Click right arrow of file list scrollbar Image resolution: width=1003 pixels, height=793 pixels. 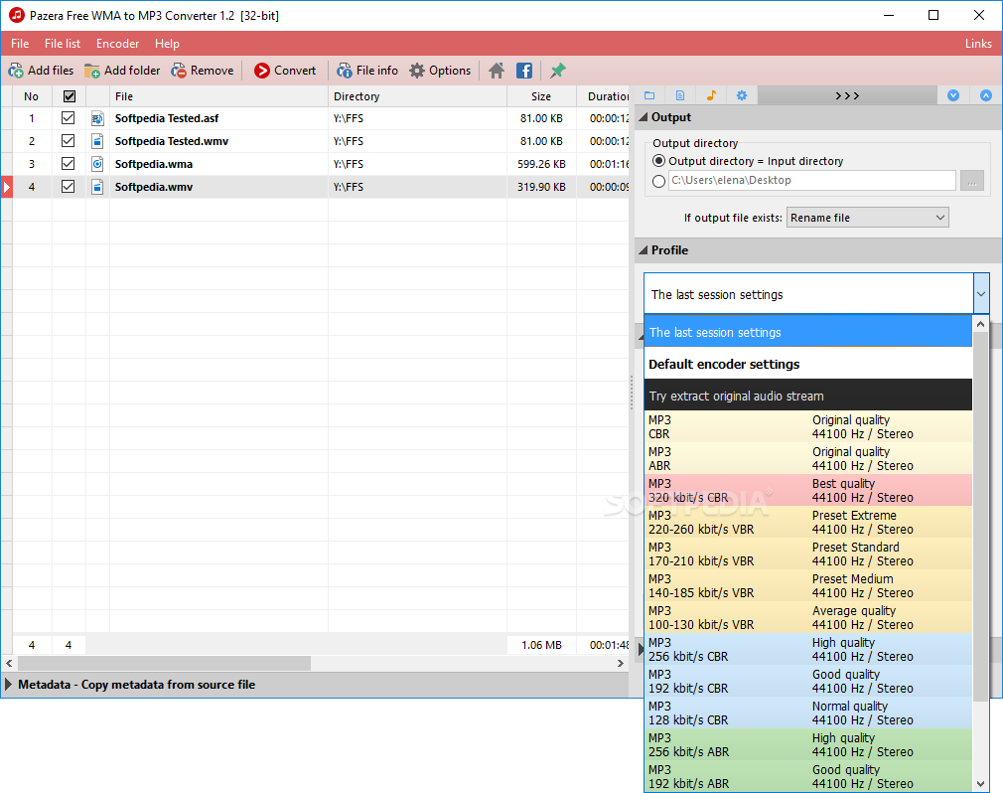click(x=621, y=663)
